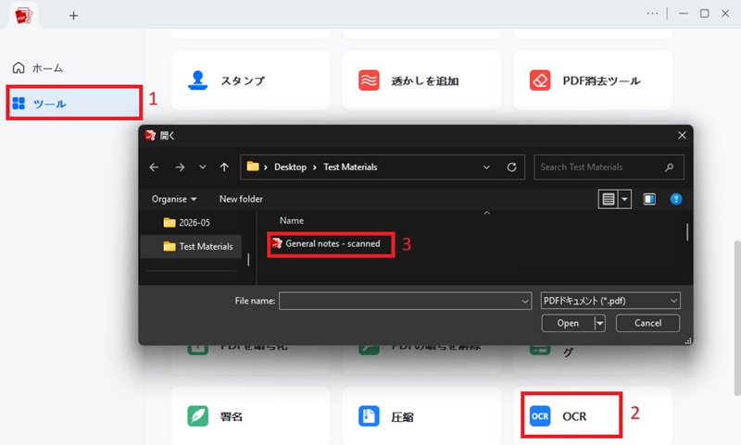This screenshot has height=445, width=741.
Task: Create a New folder
Action: [241, 199]
